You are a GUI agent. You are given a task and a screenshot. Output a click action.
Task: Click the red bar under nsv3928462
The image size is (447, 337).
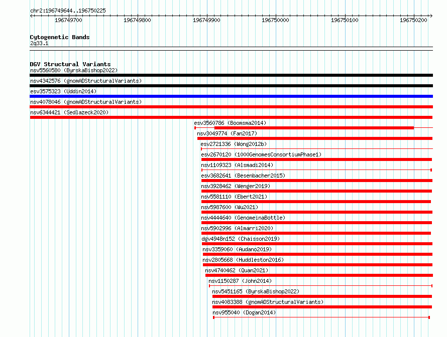(x=317, y=191)
